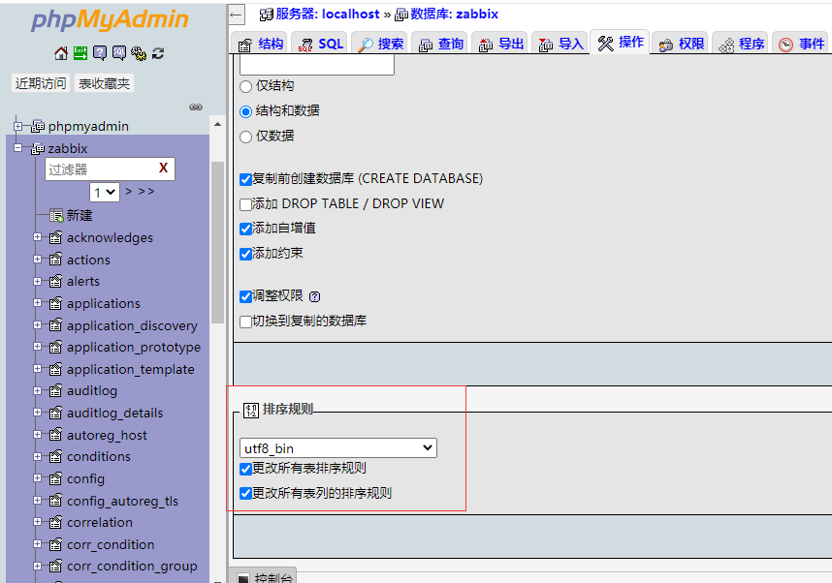
Task: Open the 导入 tab
Action: click(x=560, y=44)
